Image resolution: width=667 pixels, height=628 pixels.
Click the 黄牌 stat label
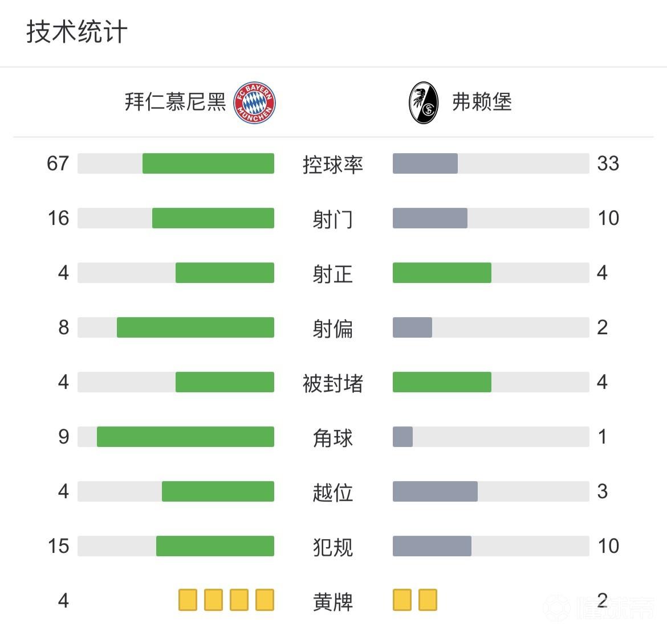(x=333, y=602)
